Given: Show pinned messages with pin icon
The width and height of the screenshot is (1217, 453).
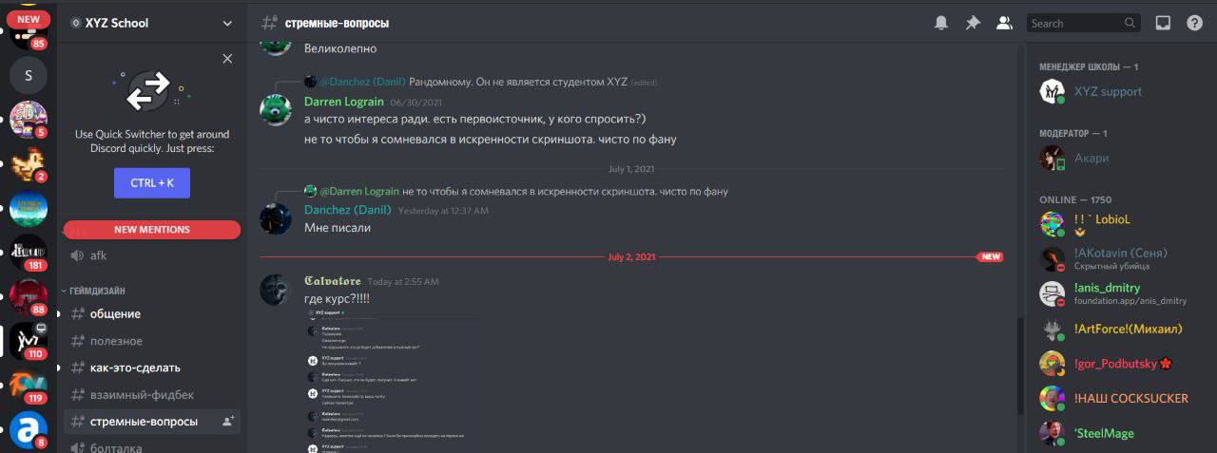Looking at the screenshot, I should [973, 24].
